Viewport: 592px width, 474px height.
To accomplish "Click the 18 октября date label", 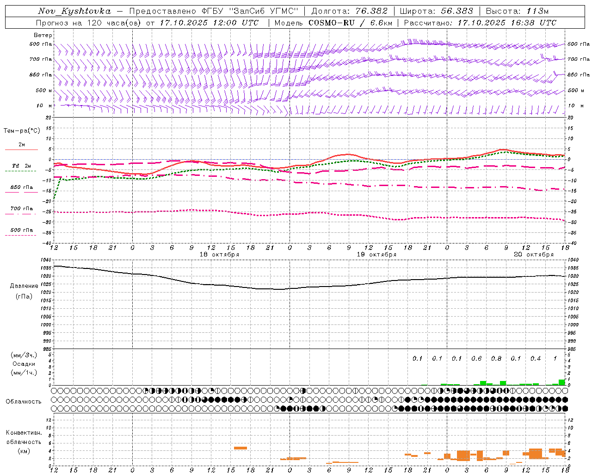I will point(219,255).
